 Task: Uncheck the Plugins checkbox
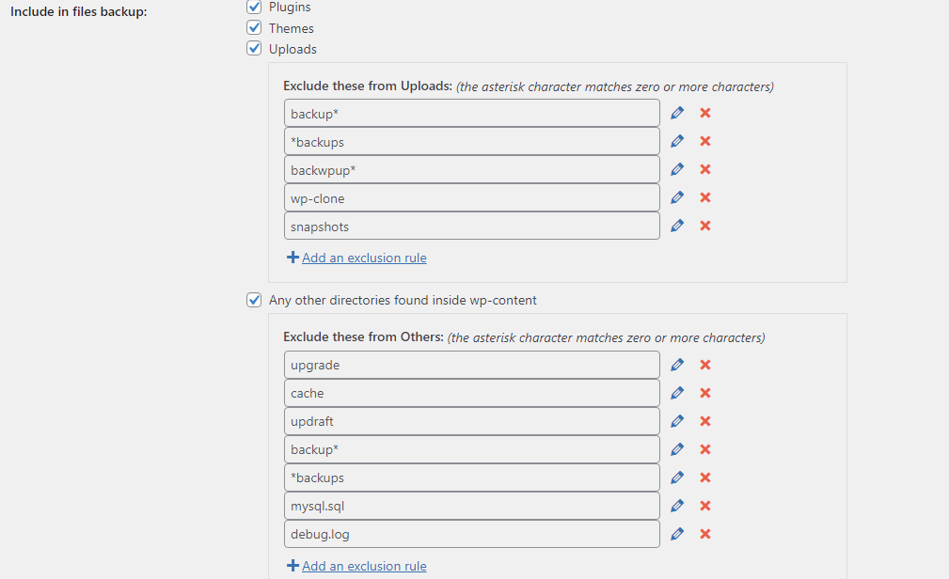pyautogui.click(x=254, y=8)
